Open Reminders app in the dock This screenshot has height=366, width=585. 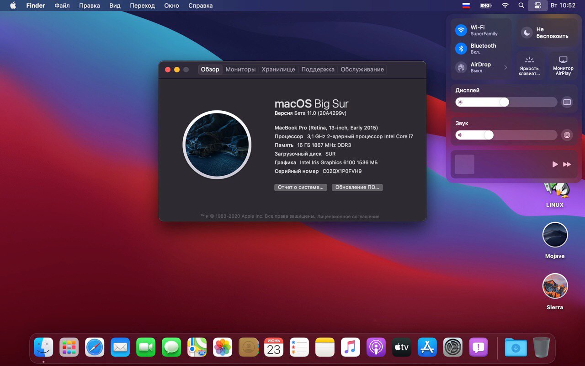tap(299, 348)
